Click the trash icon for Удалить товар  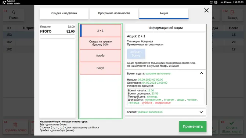point(15,125)
